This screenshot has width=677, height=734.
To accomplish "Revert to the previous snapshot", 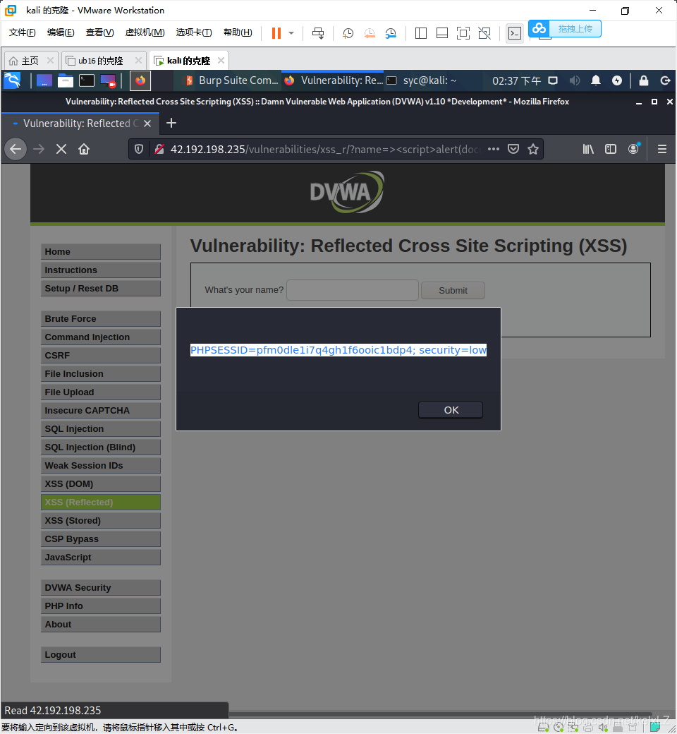I will point(370,32).
